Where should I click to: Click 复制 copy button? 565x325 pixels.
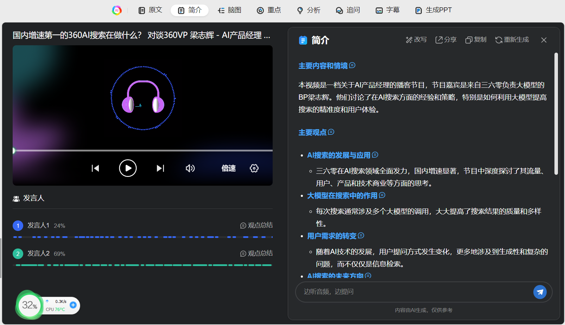point(476,40)
